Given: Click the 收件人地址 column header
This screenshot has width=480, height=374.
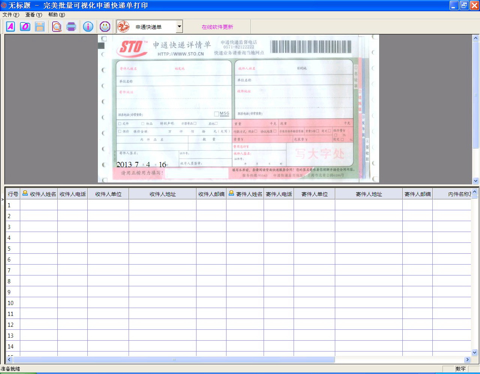Looking at the screenshot, I should click(x=163, y=194).
